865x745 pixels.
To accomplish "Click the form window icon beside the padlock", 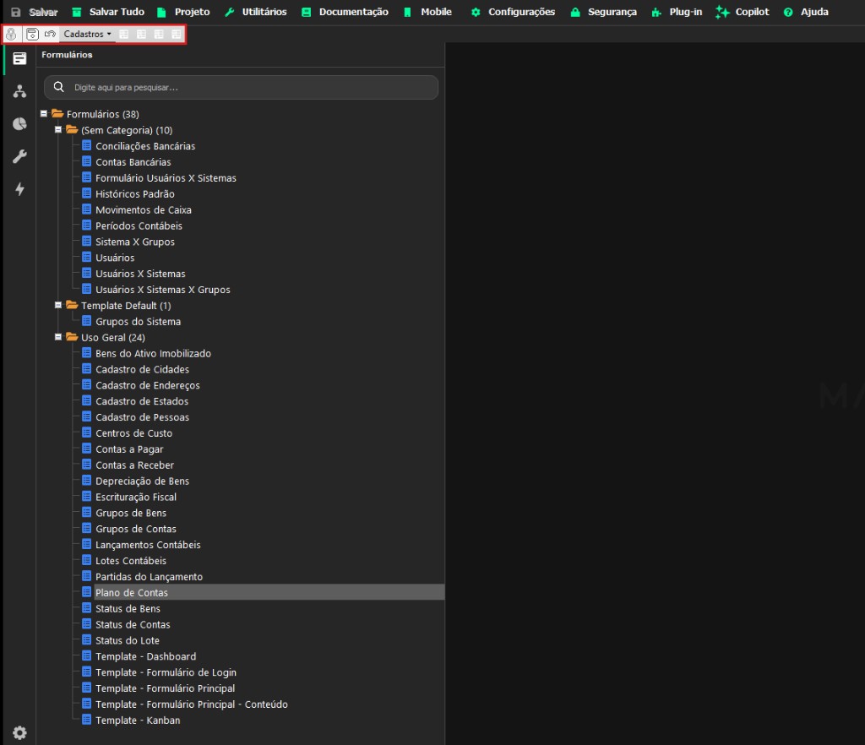I will pos(33,34).
